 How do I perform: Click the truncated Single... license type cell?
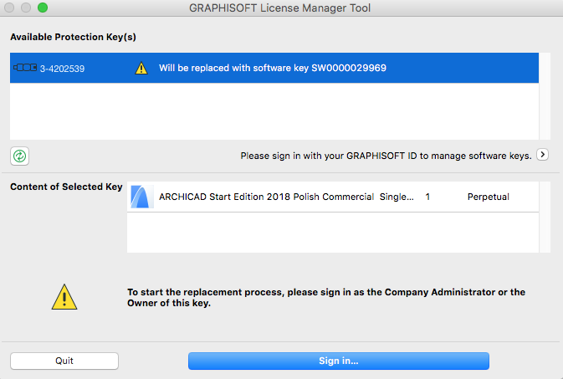pos(396,197)
